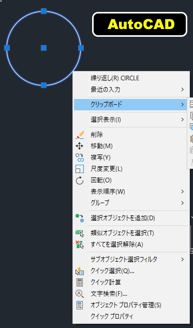Screen dimensions: 193x328
Task: Choose 文字検索(F)... menu entry
Action: click(131, 294)
